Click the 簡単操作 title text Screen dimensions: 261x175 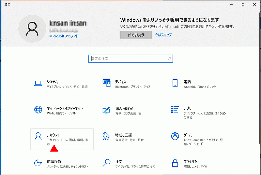click(54, 162)
